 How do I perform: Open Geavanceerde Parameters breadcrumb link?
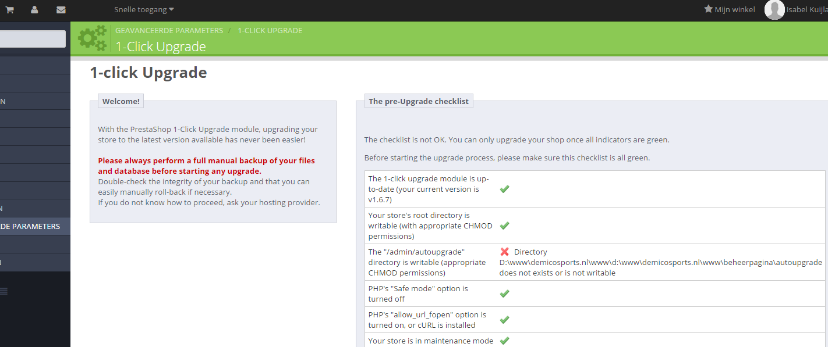pyautogui.click(x=169, y=30)
